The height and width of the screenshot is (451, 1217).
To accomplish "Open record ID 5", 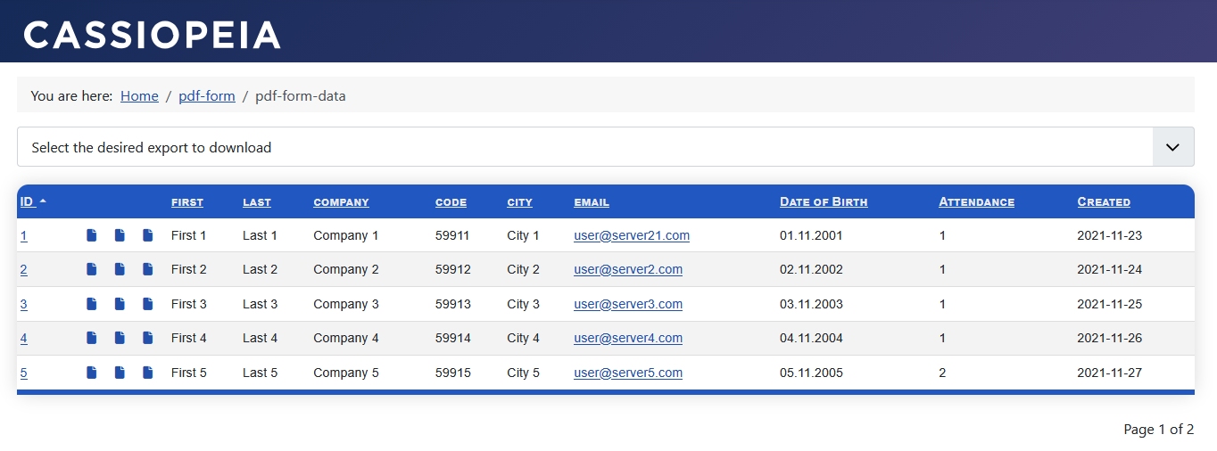I will 23,373.
